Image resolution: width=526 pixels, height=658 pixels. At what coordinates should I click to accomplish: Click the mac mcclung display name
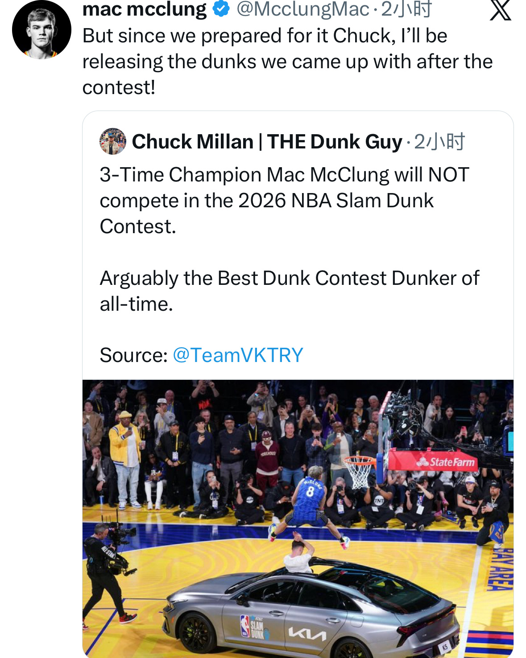(144, 9)
